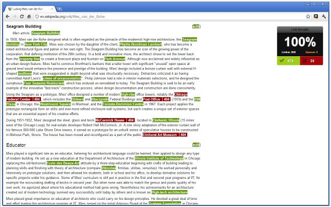Follow the property line link

click(30, 59)
